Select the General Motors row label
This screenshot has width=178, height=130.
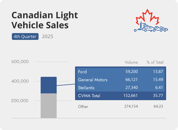(93, 80)
